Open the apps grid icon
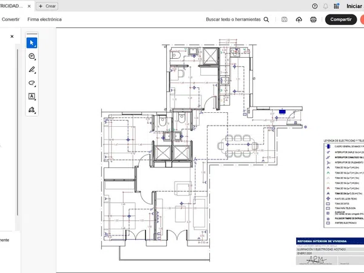This screenshot has height=273, width=364. (x=337, y=5)
